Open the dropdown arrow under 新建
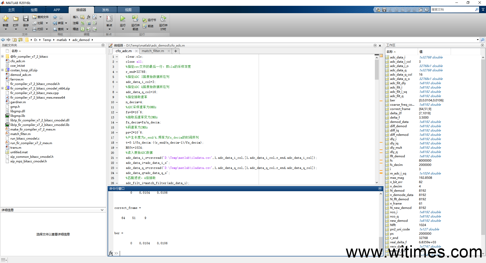486x263 pixels. tap(6, 29)
